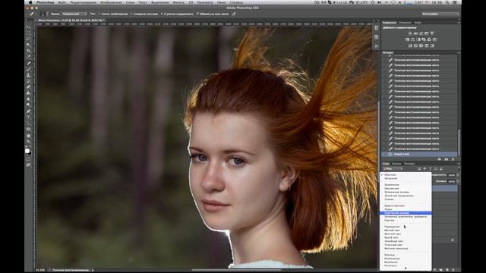Select the Eraser tool

point(28,88)
